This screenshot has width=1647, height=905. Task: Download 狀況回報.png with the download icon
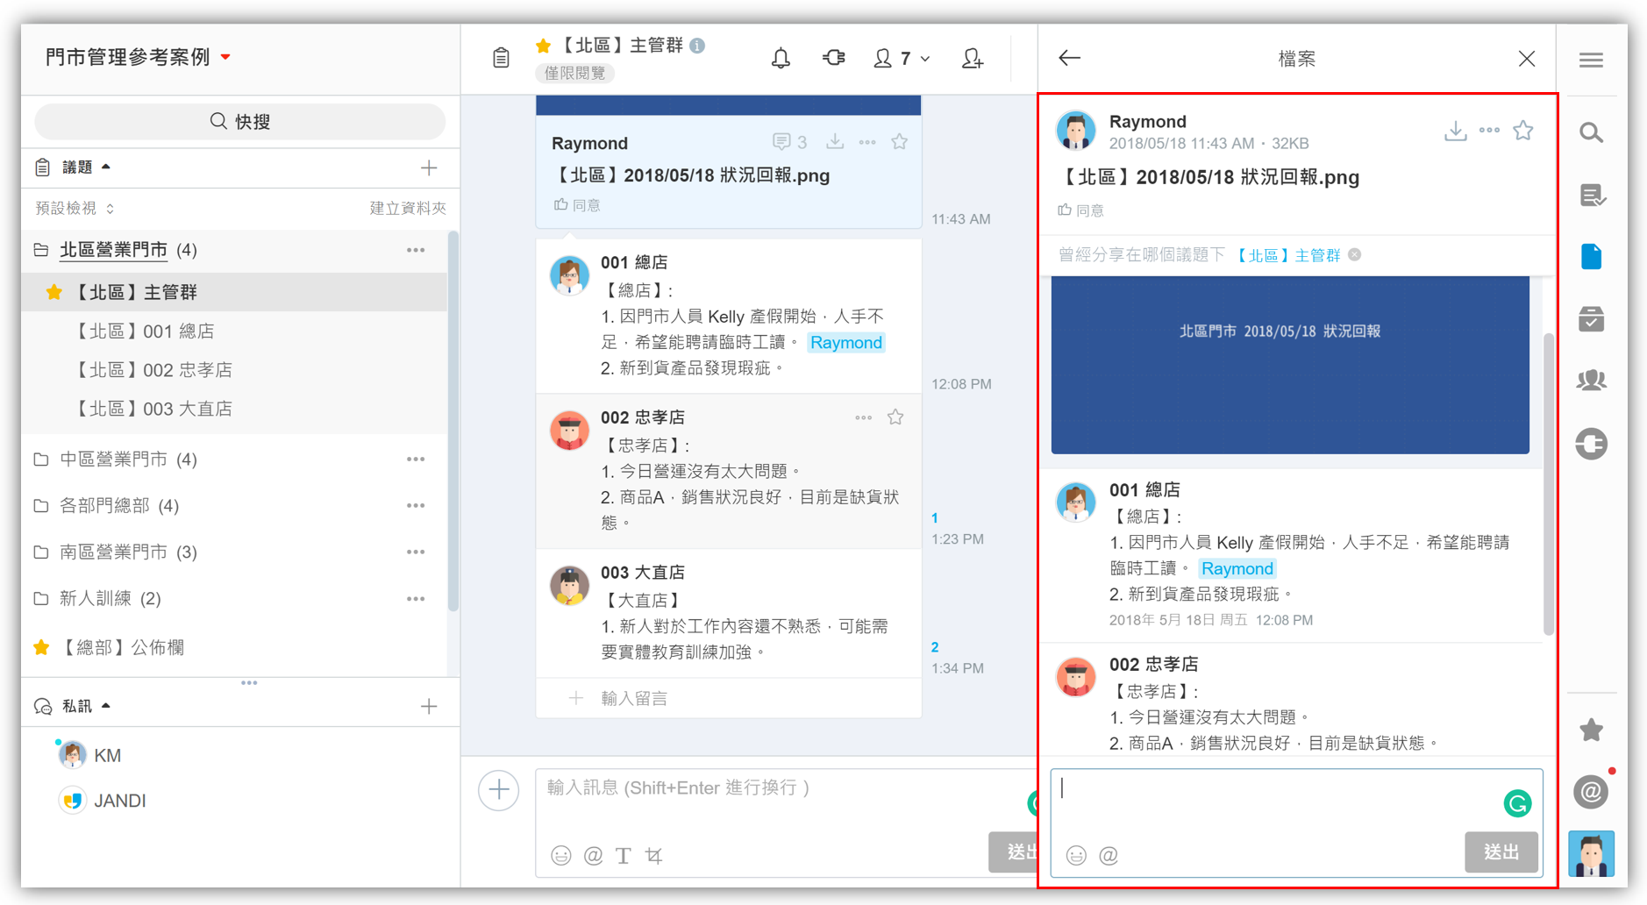1455,130
